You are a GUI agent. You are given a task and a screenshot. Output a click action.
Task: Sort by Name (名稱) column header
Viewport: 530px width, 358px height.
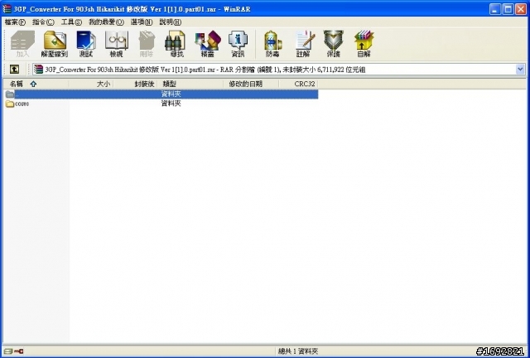pos(36,84)
